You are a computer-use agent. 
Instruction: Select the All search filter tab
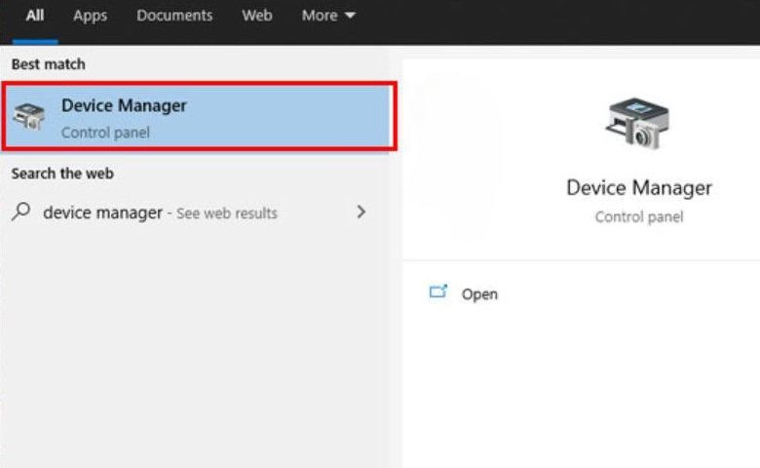[x=35, y=16]
